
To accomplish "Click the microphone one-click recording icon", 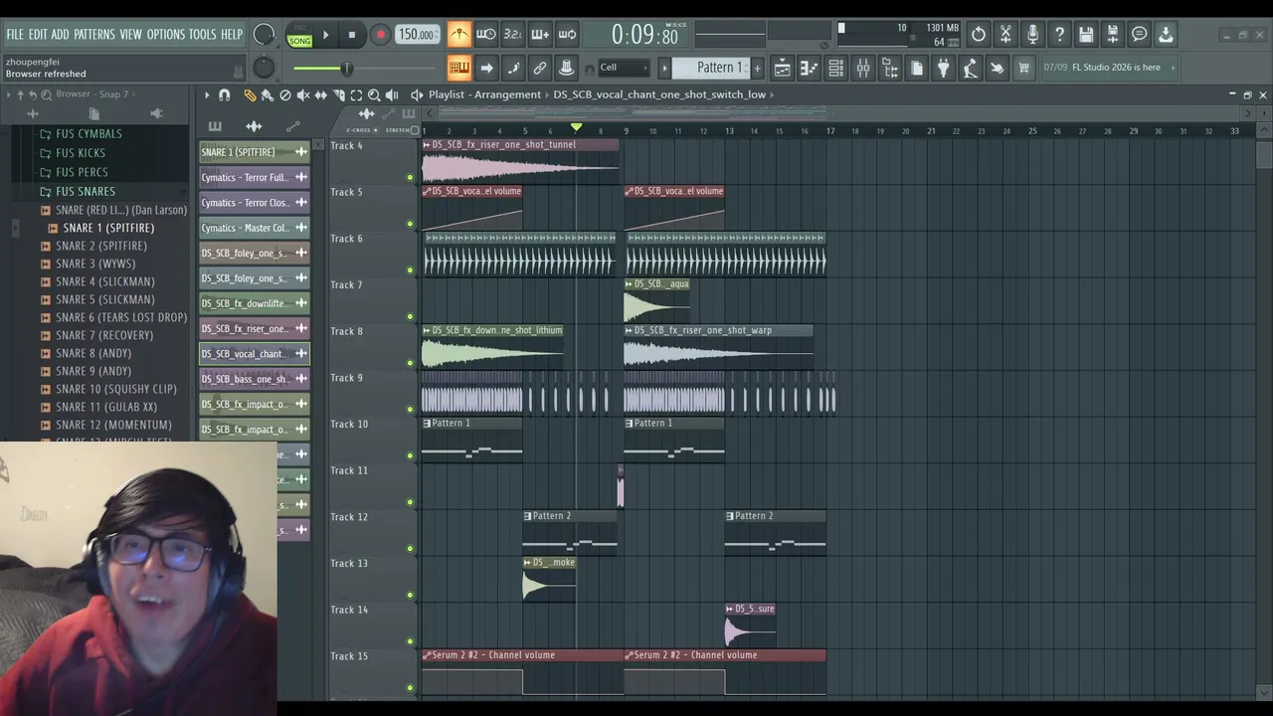I will pos(1032,35).
